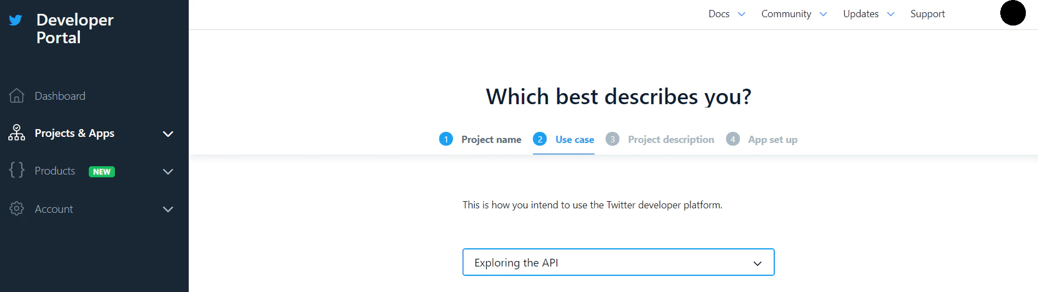Open the Updates menu
The image size is (1038, 292).
tap(861, 14)
